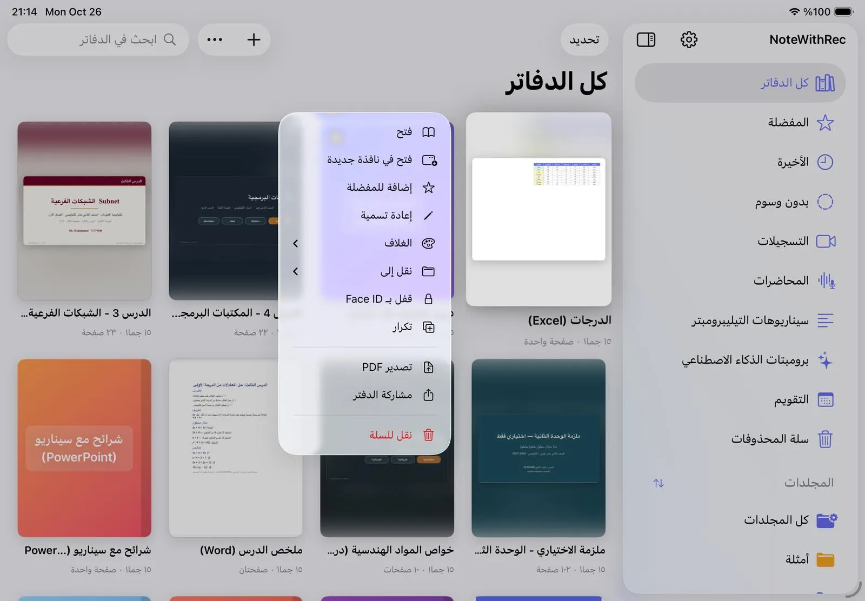Toggle the sidebar panel icon

click(x=646, y=39)
